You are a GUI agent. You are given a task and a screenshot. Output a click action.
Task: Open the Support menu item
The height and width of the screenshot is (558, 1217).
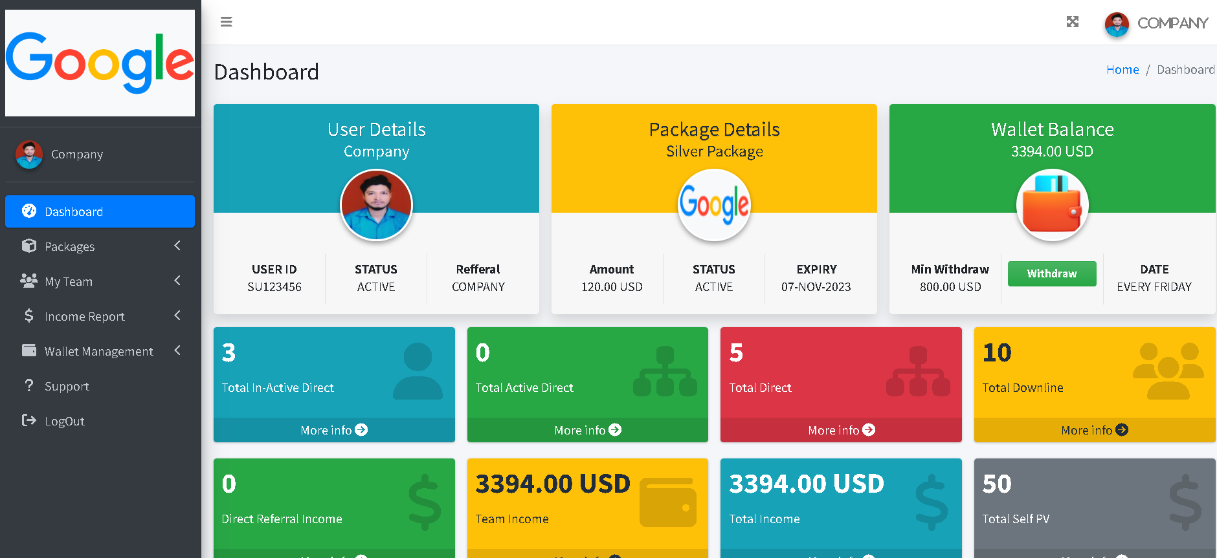point(100,386)
